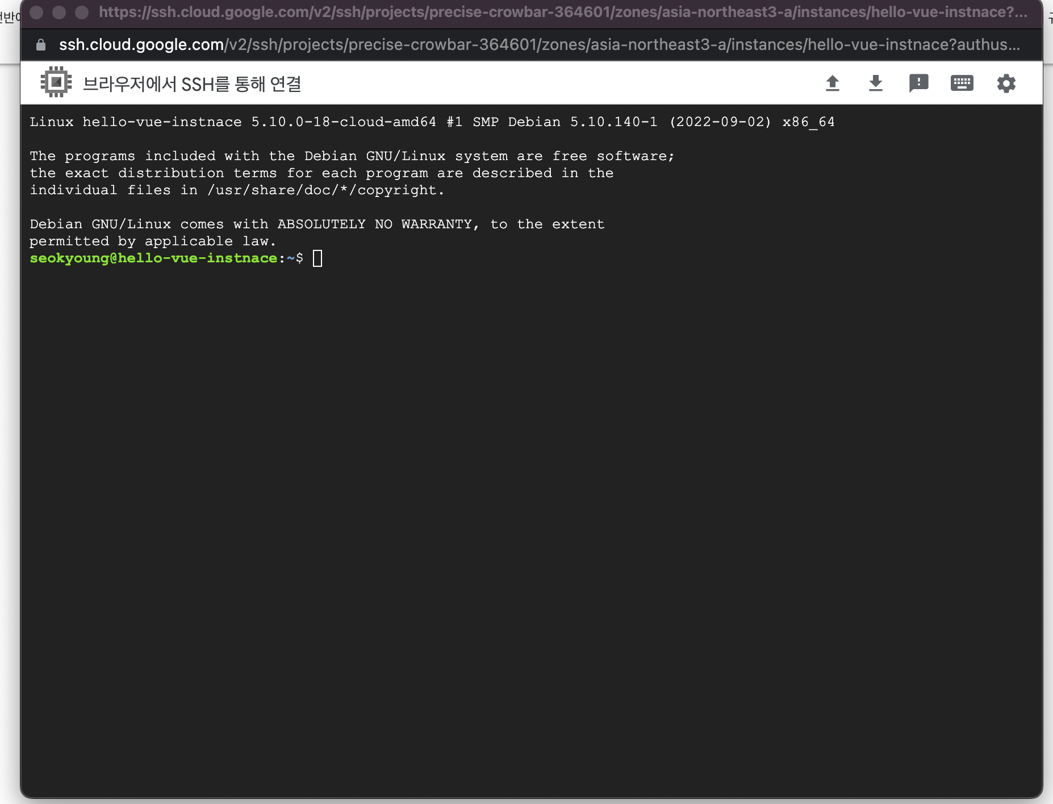This screenshot has width=1053, height=804.
Task: Maximize the SSH window
Action: click(x=82, y=12)
